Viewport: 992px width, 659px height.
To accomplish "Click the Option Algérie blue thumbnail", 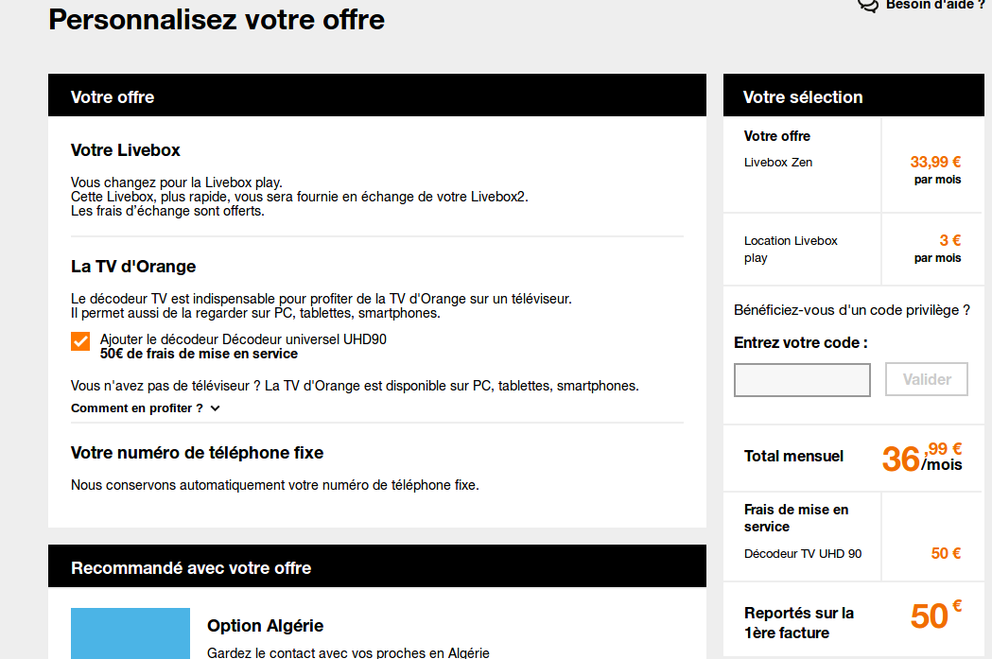I will click(x=131, y=633).
